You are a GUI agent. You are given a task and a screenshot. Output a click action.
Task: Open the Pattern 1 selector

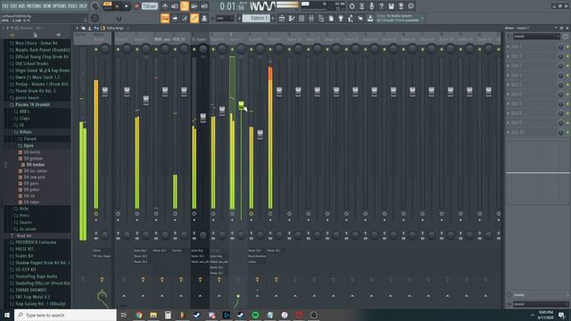pyautogui.click(x=256, y=18)
